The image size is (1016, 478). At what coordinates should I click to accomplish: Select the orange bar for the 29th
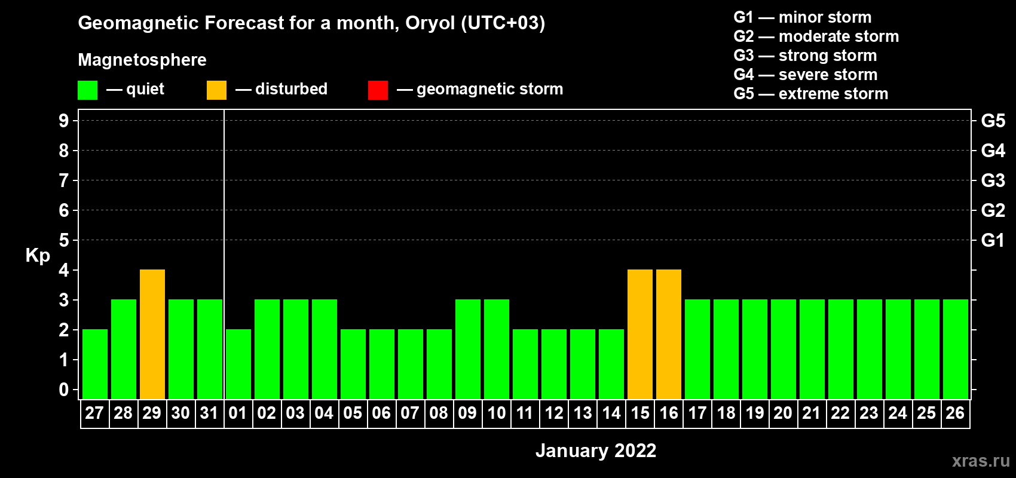click(x=152, y=335)
